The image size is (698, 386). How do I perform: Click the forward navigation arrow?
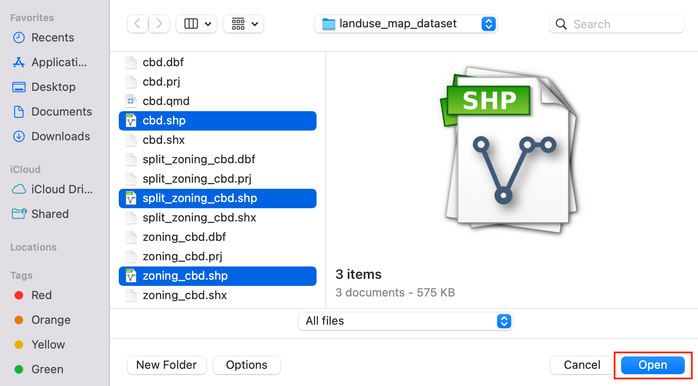[159, 24]
